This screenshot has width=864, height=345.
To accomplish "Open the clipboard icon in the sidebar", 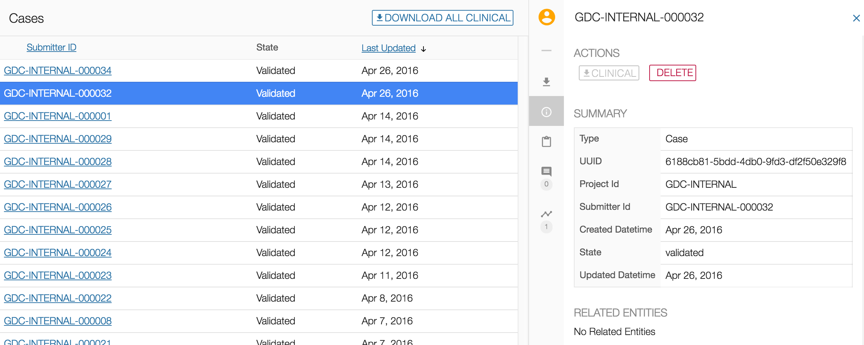I will click(x=546, y=142).
